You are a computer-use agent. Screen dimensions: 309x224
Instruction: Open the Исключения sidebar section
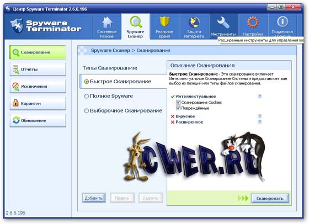click(x=38, y=86)
